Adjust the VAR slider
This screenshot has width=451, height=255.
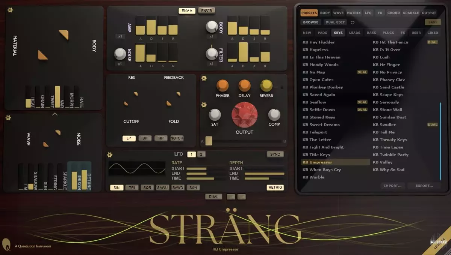click(58, 97)
